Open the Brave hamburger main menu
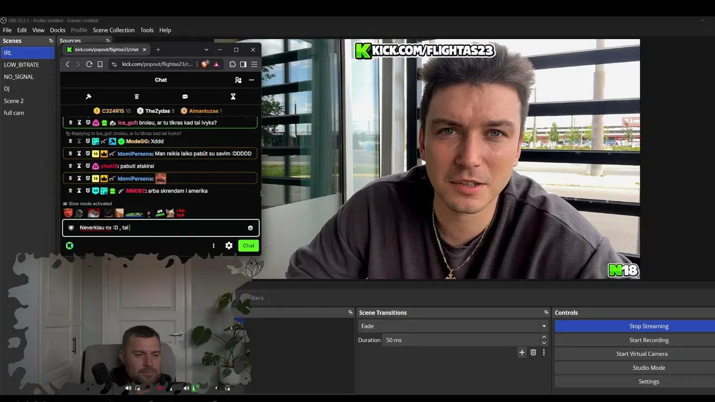 pos(254,64)
